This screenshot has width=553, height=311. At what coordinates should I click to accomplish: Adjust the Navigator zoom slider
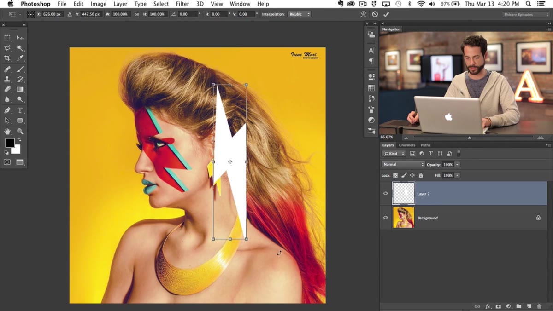pyautogui.click(x=470, y=138)
